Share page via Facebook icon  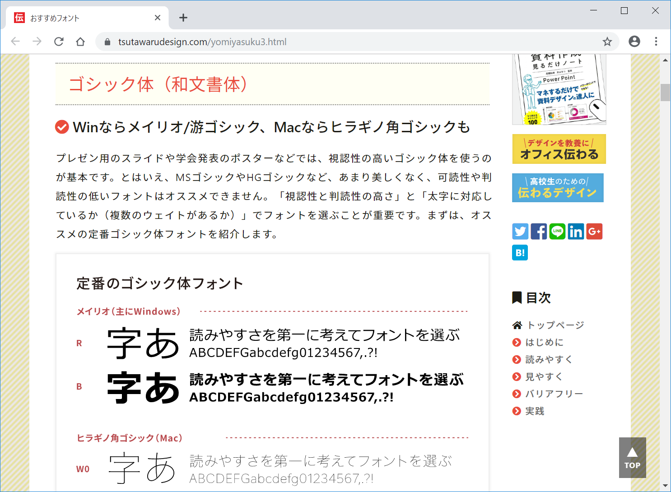point(539,232)
